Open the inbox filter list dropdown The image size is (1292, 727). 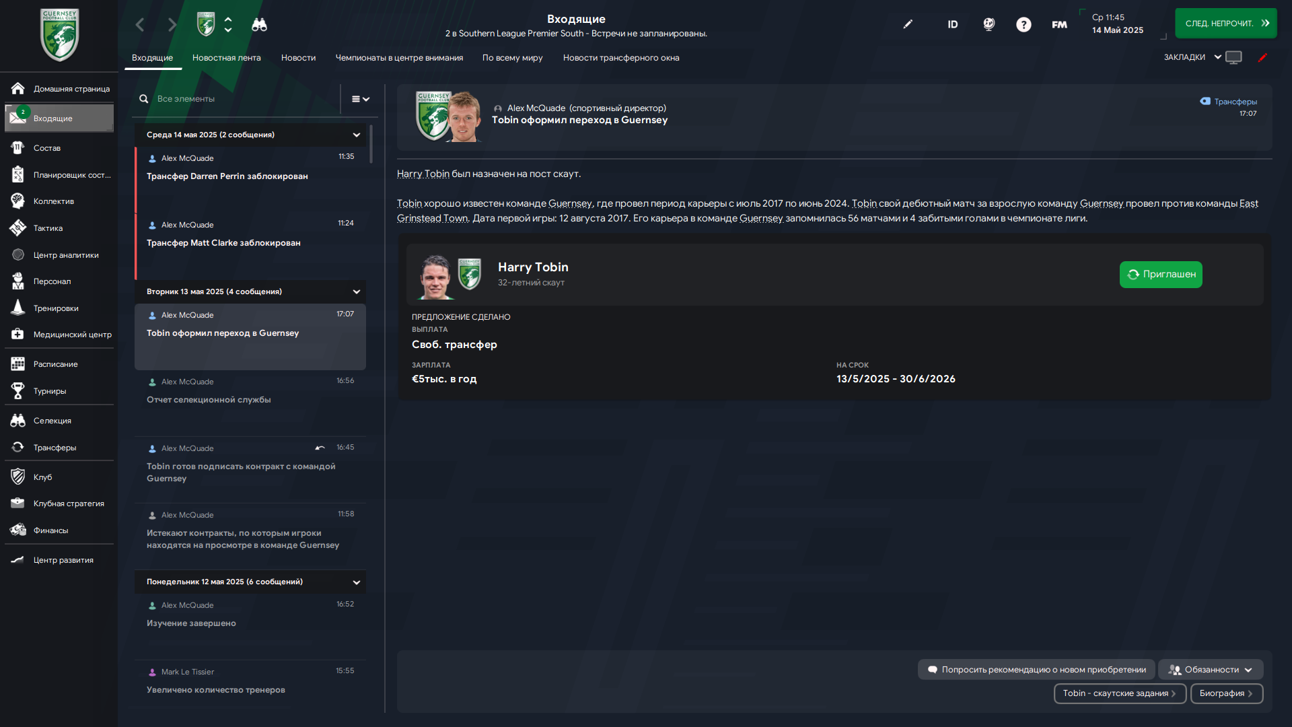point(361,99)
